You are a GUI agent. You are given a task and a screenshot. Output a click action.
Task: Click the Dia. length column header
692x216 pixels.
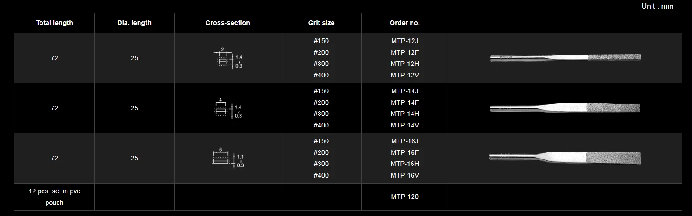[x=134, y=23]
